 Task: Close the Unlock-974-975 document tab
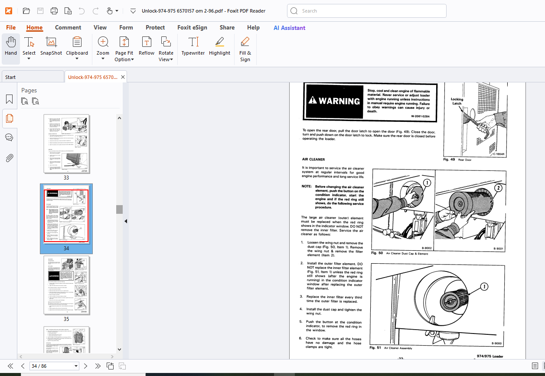click(x=123, y=77)
